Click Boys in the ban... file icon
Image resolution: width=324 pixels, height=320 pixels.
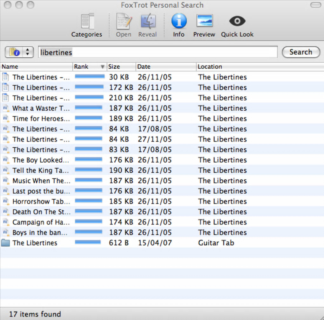click(x=6, y=232)
